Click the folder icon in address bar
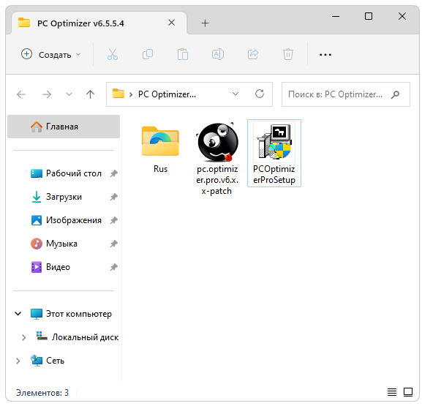This screenshot has width=422, height=406. 118,94
